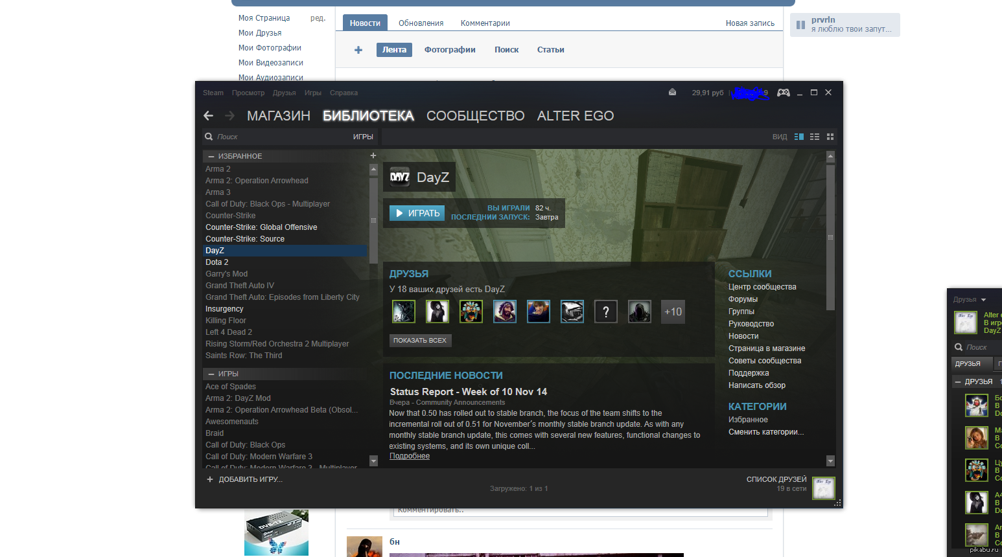
Task: Click the ДОБАВИТЬ ИГРУ plus icon
Action: [x=210, y=479]
